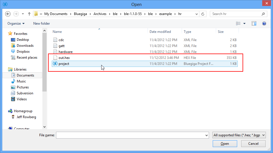This screenshot has height=153, width=273.
Task: Click the gatt file icon
Action: point(55,46)
